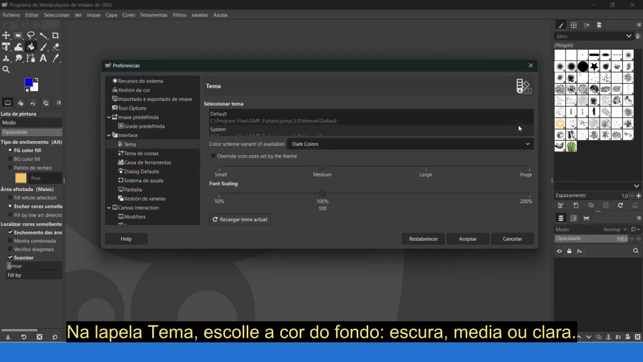The width and height of the screenshot is (643, 362).
Task: Open the Color scheme variant dropdown
Action: 410,144
